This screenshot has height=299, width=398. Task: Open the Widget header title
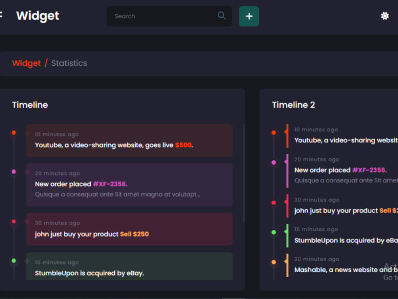[x=38, y=16]
